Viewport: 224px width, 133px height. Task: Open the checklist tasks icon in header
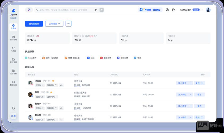click(174, 10)
